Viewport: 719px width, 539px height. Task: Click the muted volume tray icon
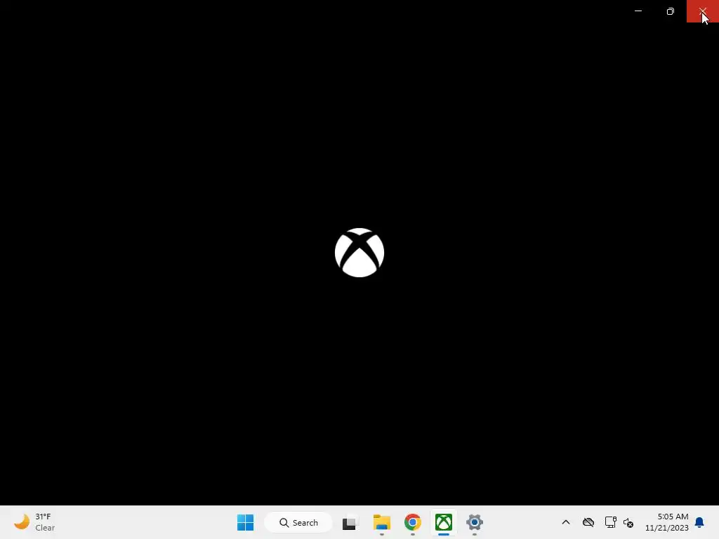coord(628,522)
